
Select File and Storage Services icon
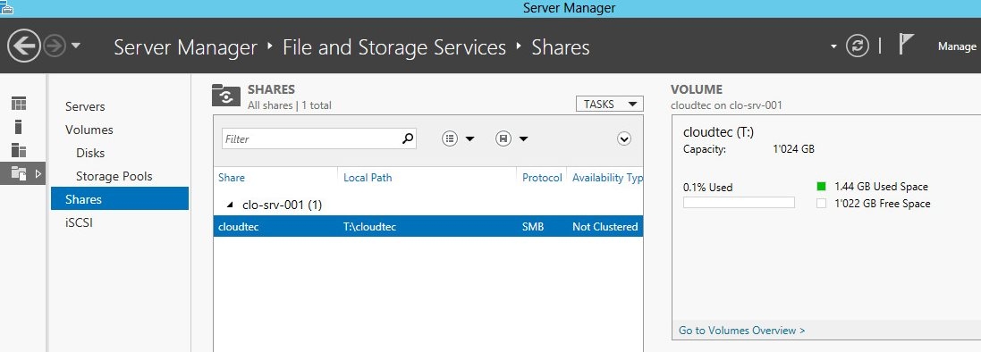click(x=20, y=173)
